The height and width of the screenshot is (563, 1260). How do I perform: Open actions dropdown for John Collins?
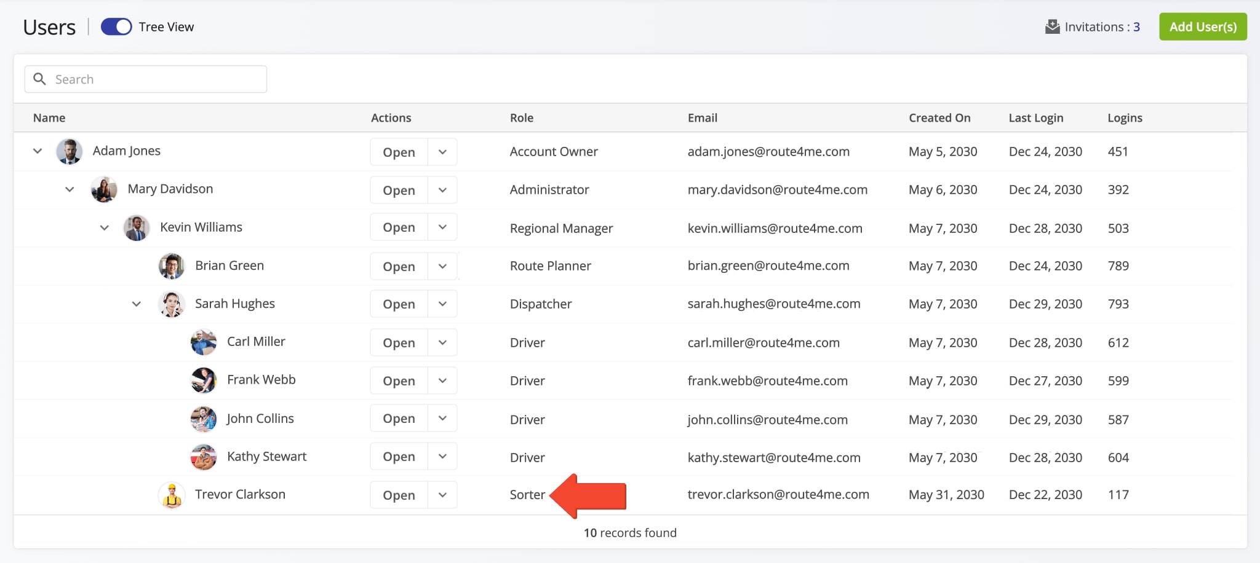pos(442,419)
